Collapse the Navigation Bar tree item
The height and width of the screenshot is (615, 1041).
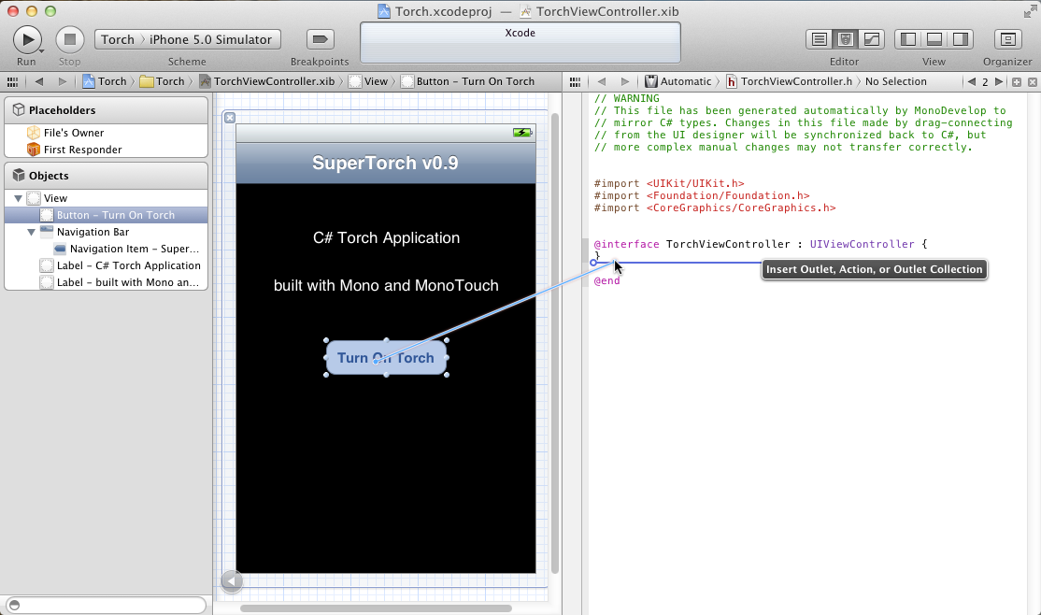point(31,232)
